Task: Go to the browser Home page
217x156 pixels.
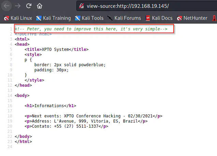Action: [x=40, y=6]
